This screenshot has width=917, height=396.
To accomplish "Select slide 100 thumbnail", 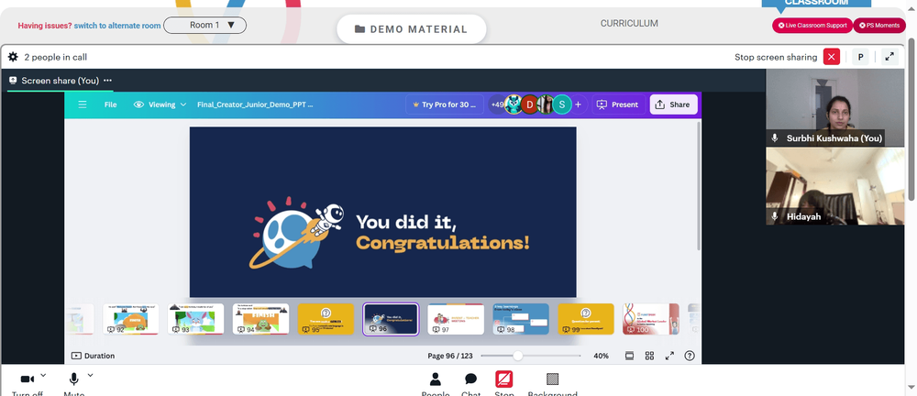I will click(x=651, y=319).
